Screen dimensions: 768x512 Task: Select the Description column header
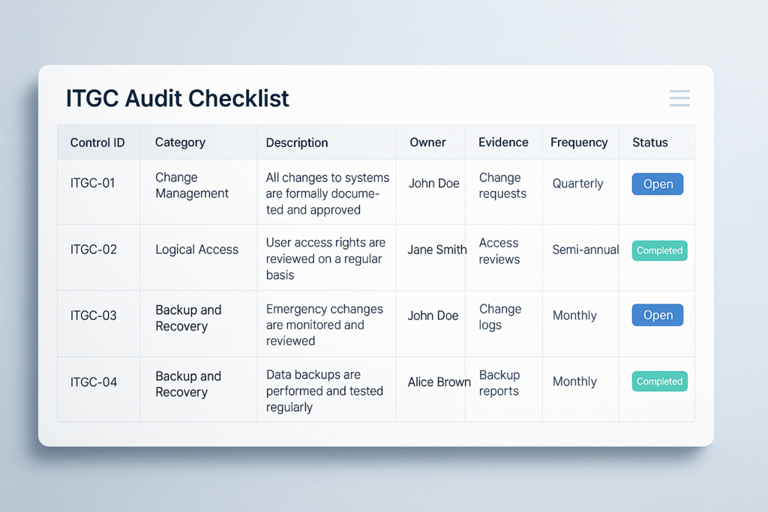(x=296, y=142)
